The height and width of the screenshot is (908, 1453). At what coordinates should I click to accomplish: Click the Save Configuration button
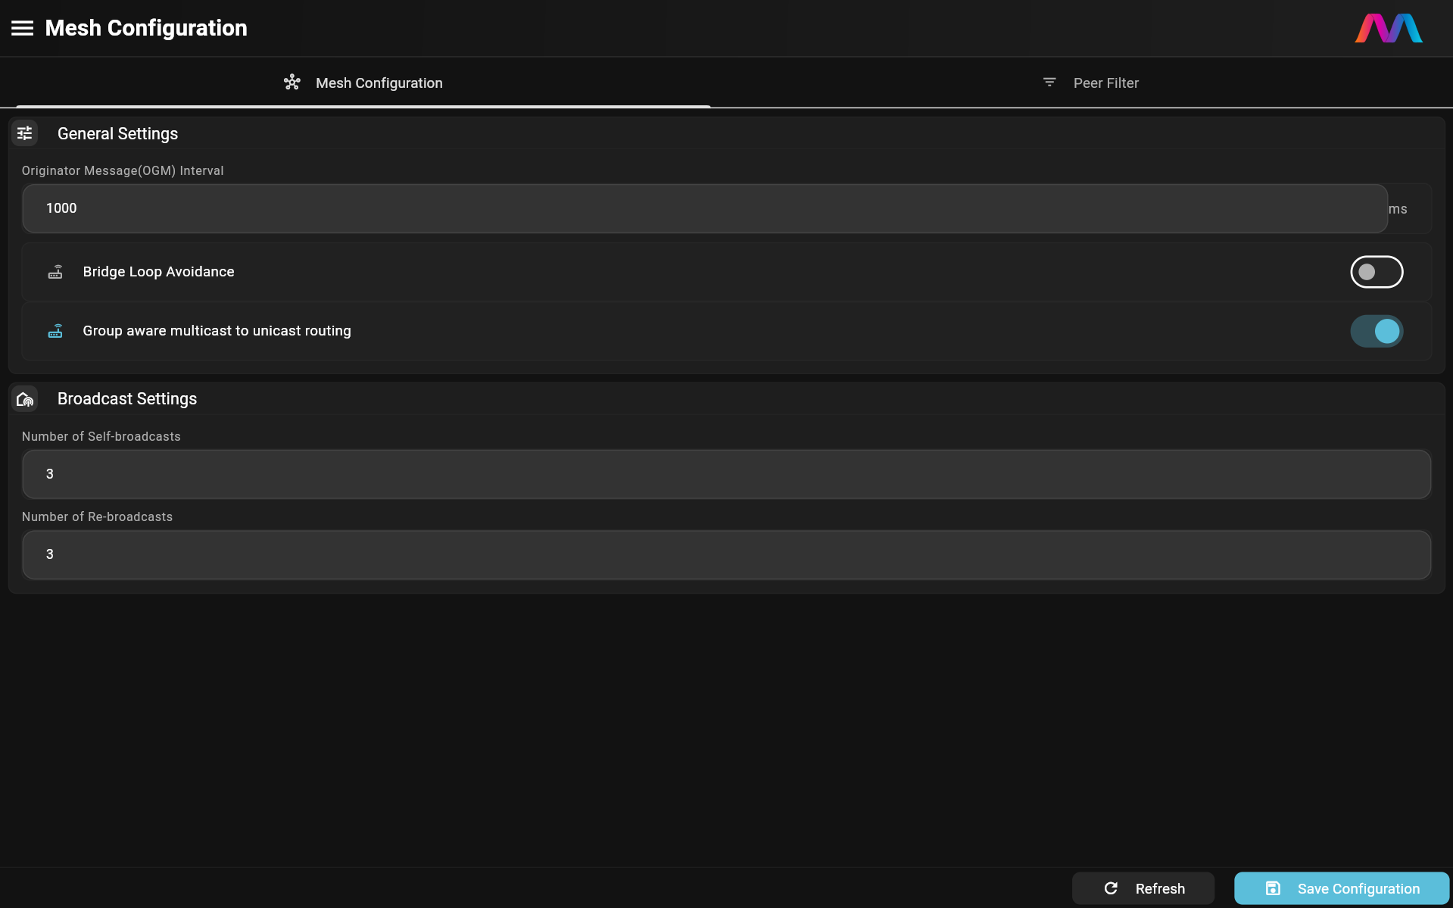point(1341,888)
